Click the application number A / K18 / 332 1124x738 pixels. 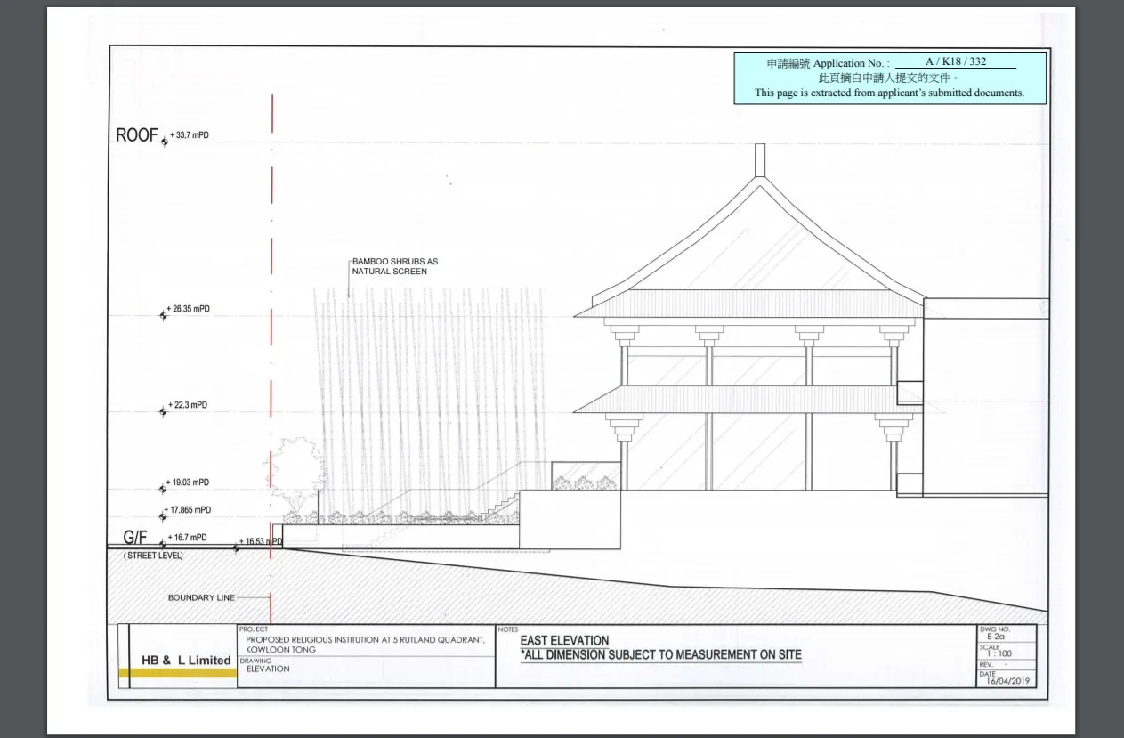956,61
